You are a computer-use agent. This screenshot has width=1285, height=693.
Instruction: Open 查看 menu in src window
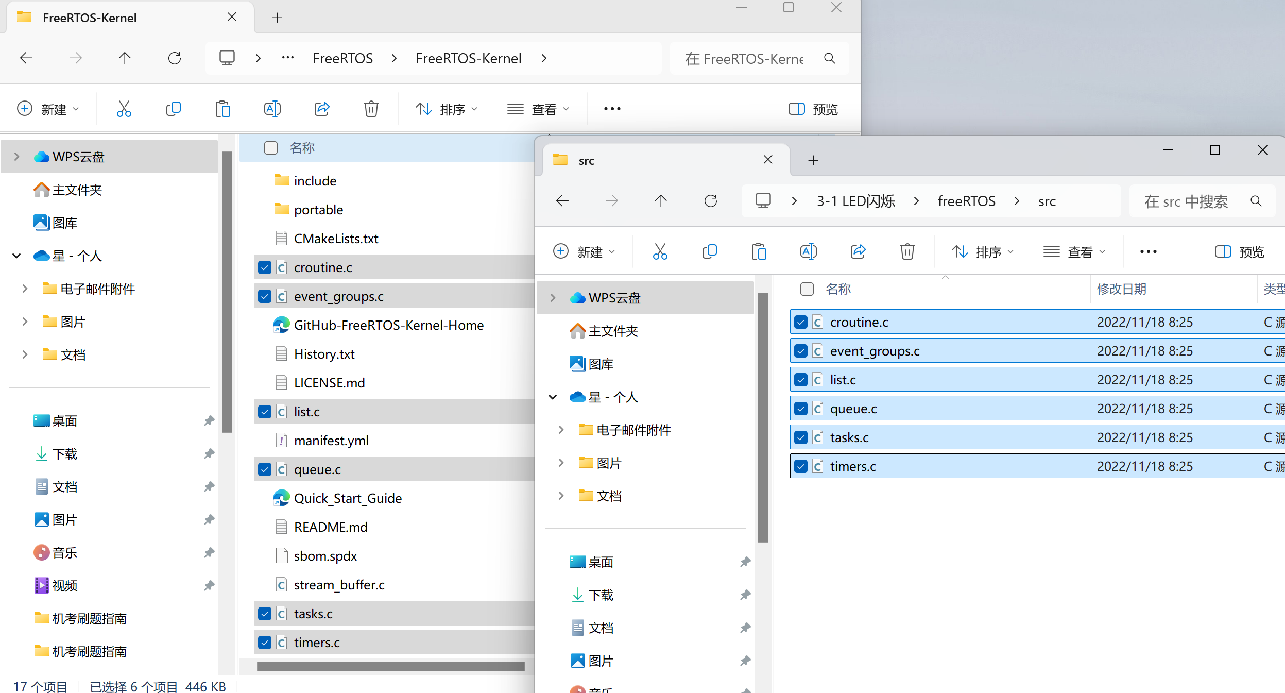(x=1074, y=251)
